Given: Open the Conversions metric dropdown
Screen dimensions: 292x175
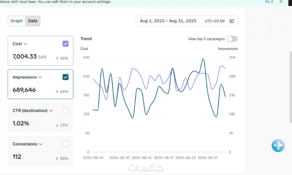Looking at the screenshot, I should point(41,144).
